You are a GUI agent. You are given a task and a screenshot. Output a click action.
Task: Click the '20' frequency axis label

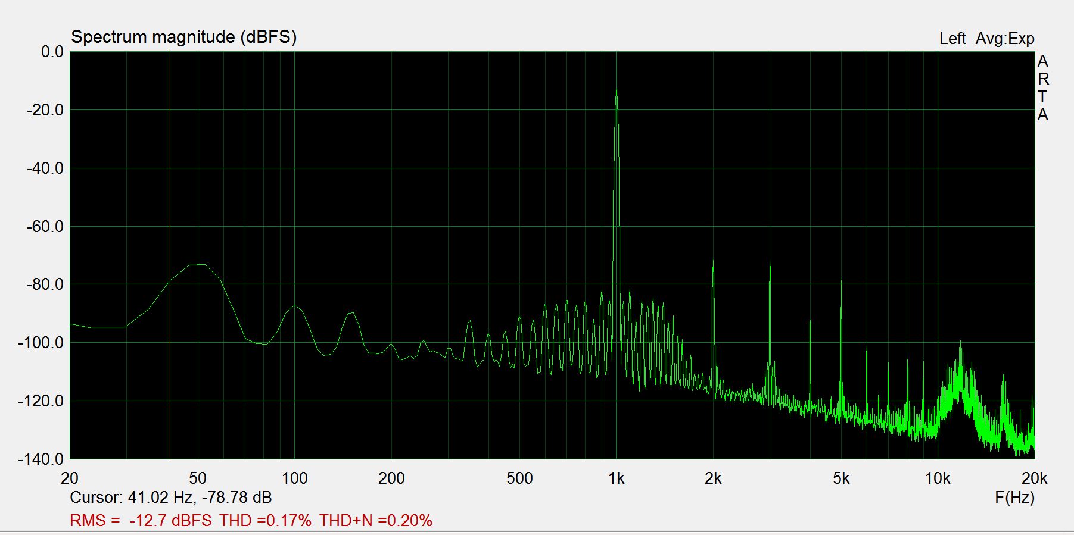pos(70,478)
